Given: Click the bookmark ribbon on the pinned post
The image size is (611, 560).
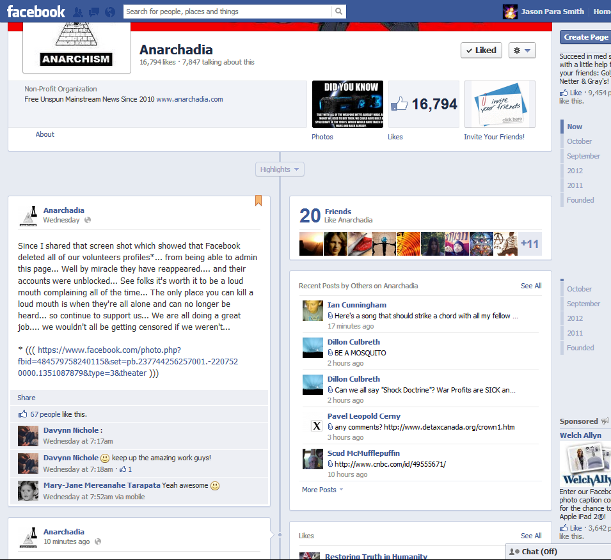Looking at the screenshot, I should click(x=258, y=201).
